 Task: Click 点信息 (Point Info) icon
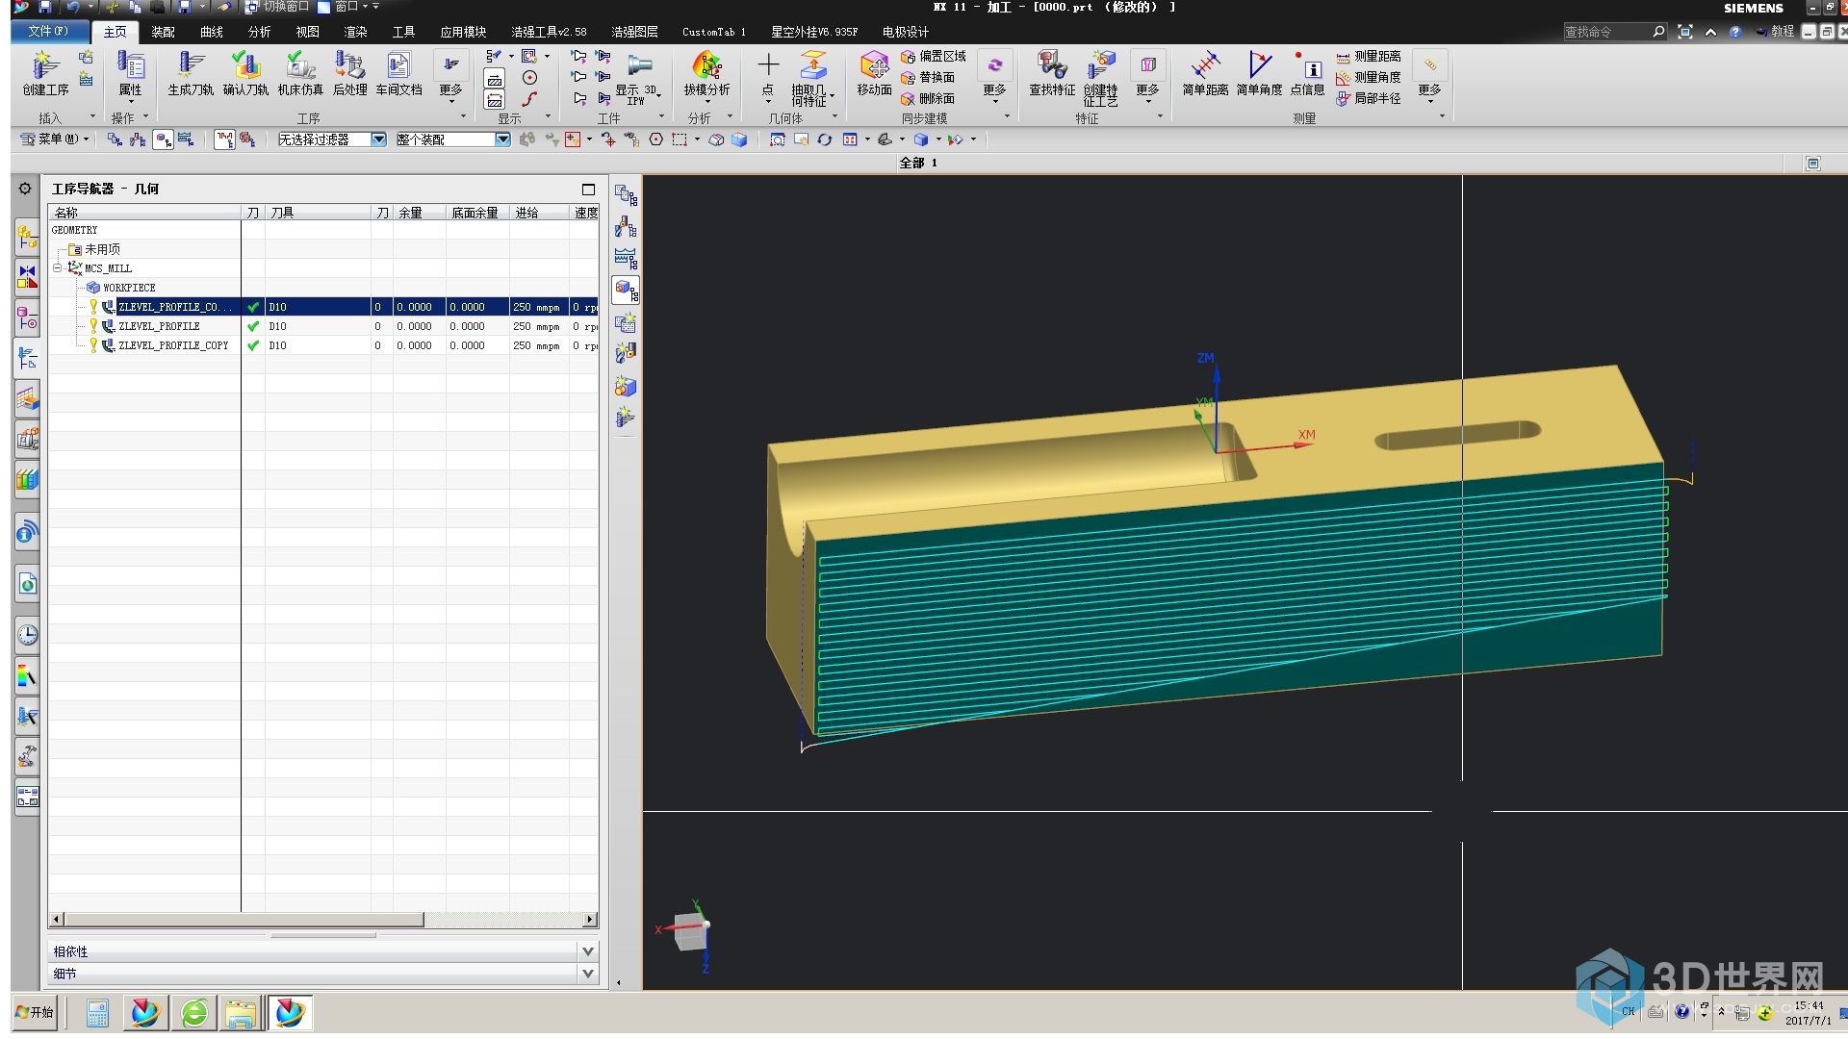pos(1307,73)
